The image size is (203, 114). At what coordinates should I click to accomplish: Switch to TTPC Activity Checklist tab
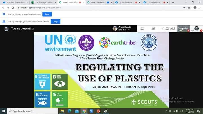pos(43,3)
